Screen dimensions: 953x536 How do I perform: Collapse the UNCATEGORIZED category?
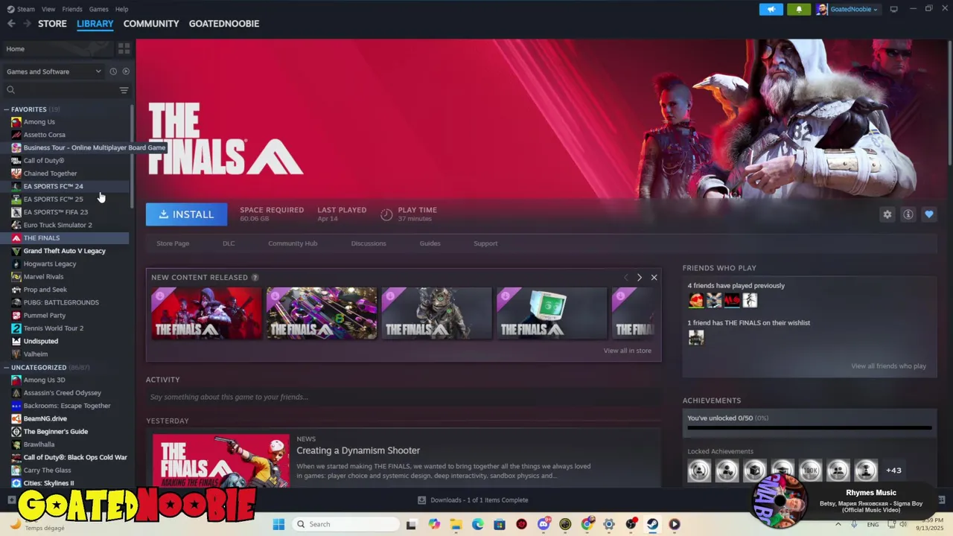6,368
